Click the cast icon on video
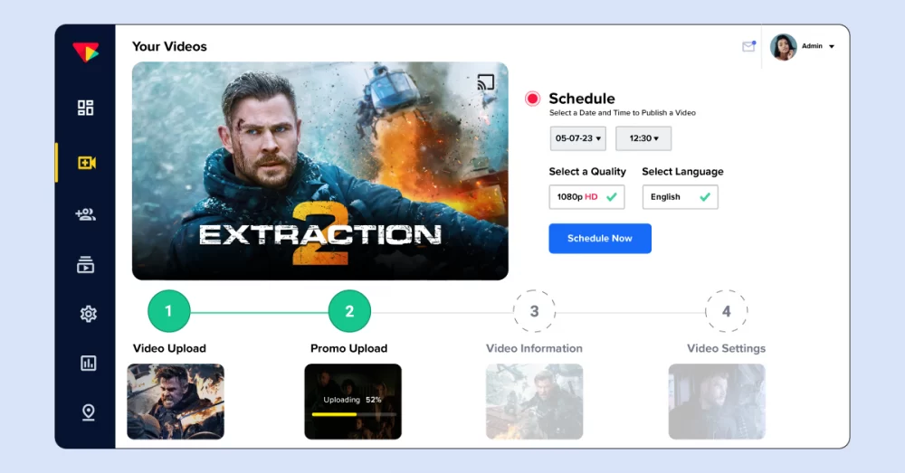 point(486,83)
